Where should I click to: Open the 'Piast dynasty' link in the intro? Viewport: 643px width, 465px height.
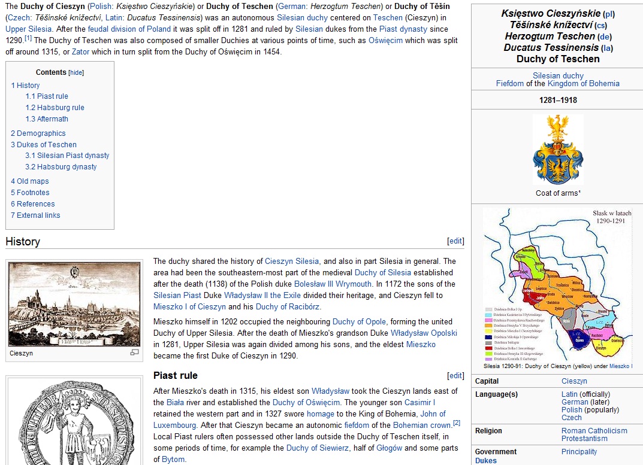(403, 29)
